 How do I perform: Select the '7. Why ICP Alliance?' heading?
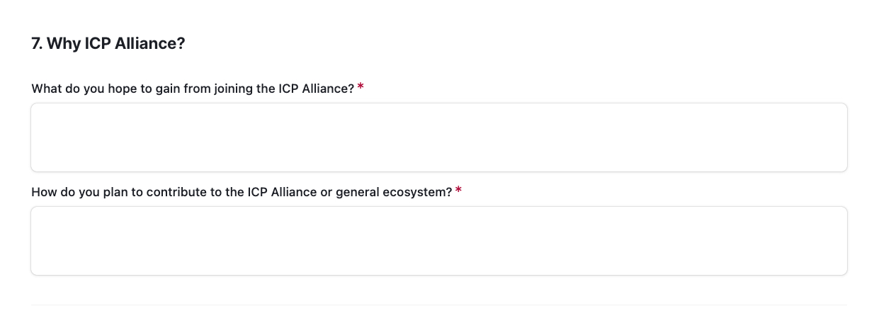tap(108, 44)
